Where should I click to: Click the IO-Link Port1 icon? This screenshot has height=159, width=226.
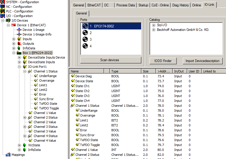[x=25, y=67]
